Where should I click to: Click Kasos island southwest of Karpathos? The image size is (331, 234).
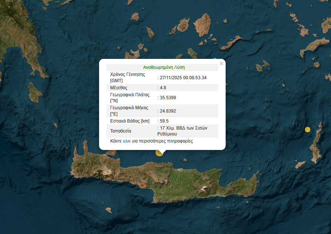(x=300, y=164)
